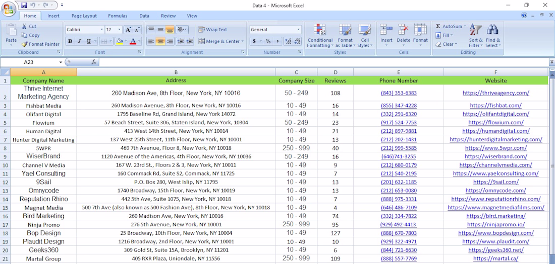Image resolution: width=555 pixels, height=264 pixels.
Task: Open fill color dropdown arrow
Action: (126, 41)
